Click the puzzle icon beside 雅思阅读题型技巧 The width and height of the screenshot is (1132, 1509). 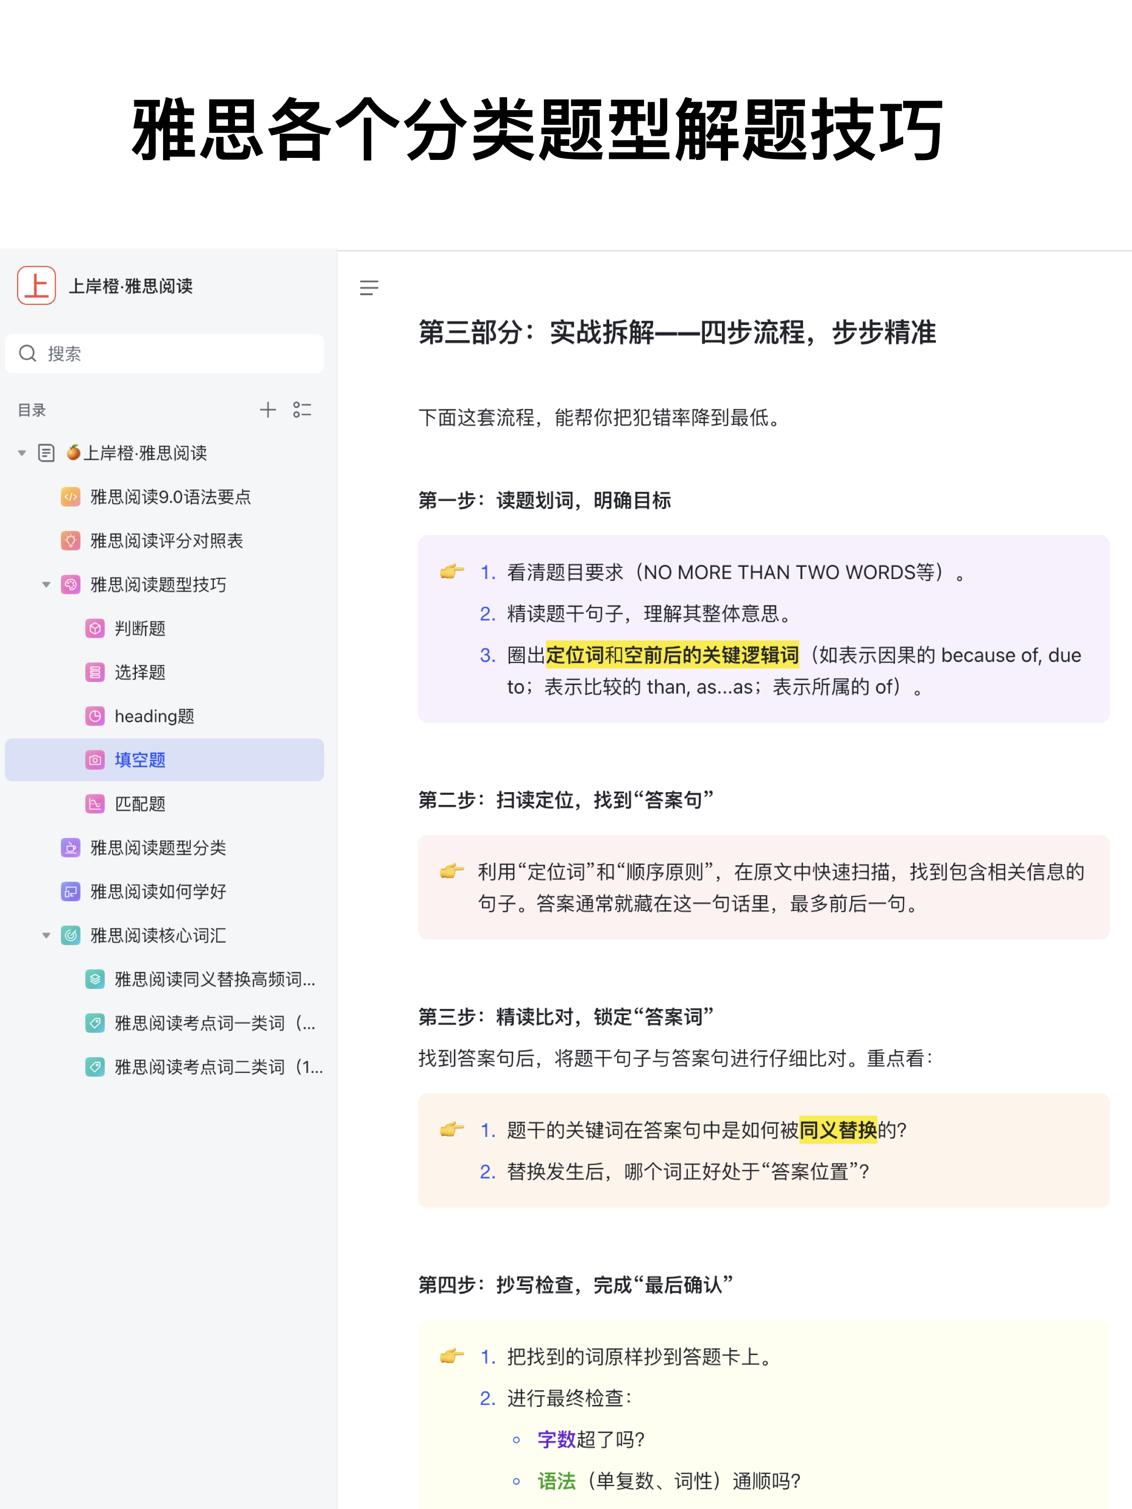[x=71, y=584]
